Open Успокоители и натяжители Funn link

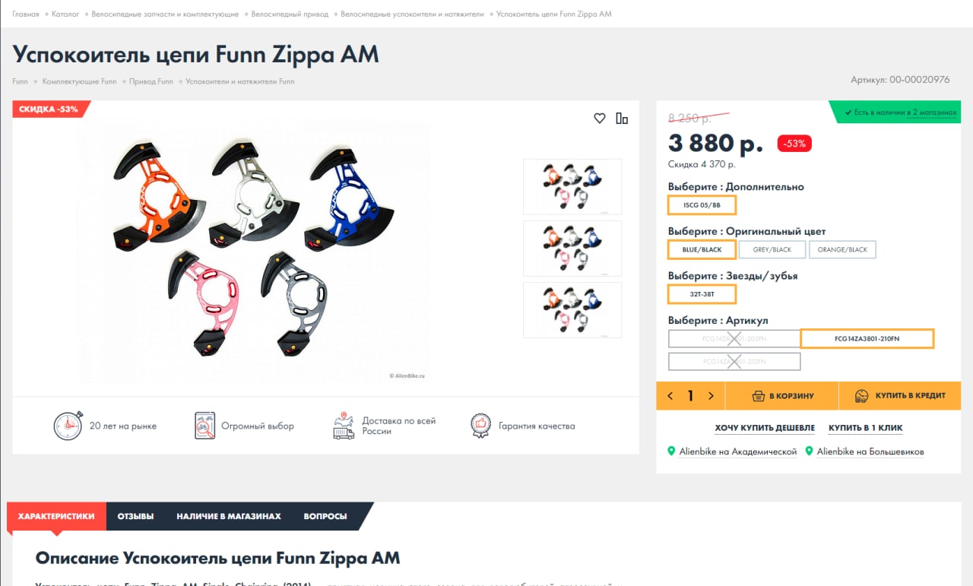pos(240,81)
